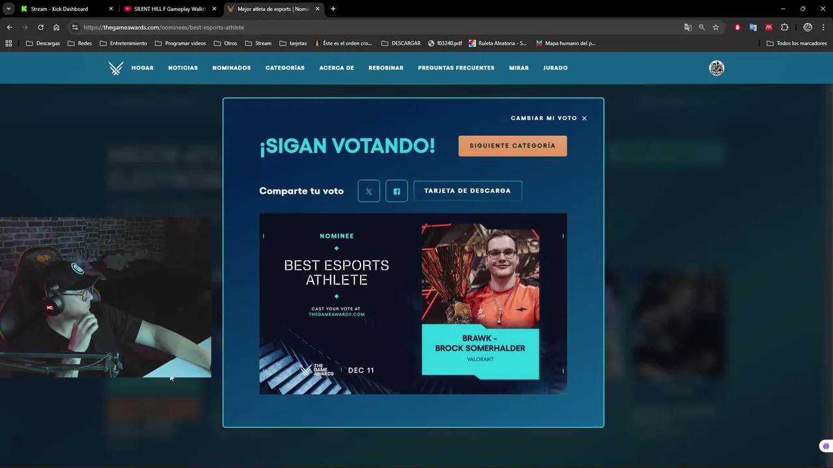Expand the tab search dropdown

(8, 9)
